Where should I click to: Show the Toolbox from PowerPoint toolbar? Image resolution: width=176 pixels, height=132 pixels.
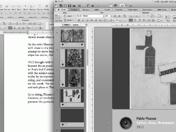(111, 6)
